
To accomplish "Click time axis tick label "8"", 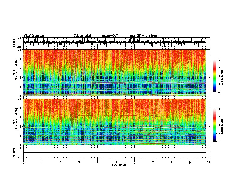I will pyautogui.click(x=172, y=162).
